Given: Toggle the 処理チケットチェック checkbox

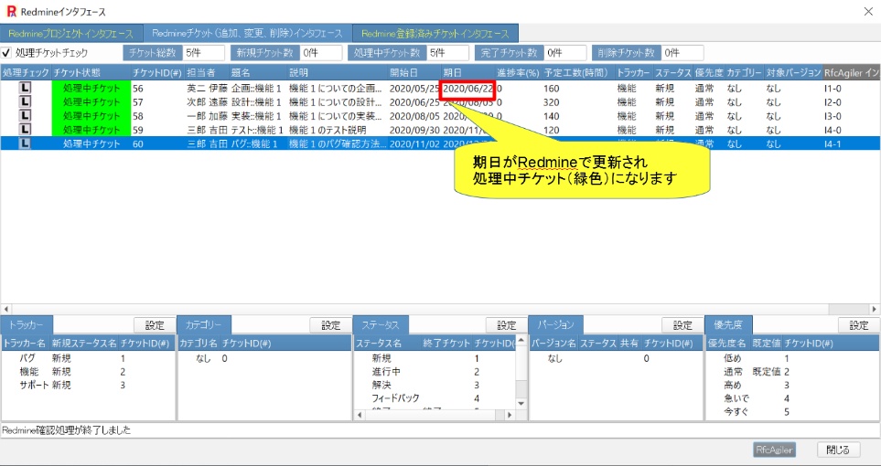Looking at the screenshot, I should click(x=6, y=53).
